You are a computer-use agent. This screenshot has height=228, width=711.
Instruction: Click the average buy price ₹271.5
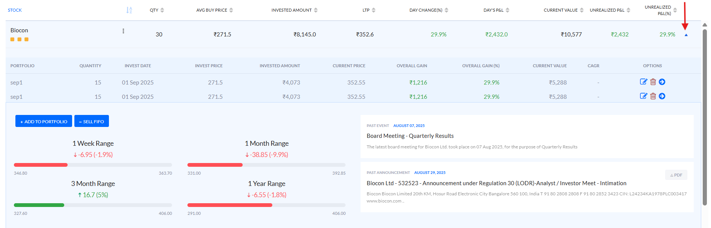click(x=222, y=35)
